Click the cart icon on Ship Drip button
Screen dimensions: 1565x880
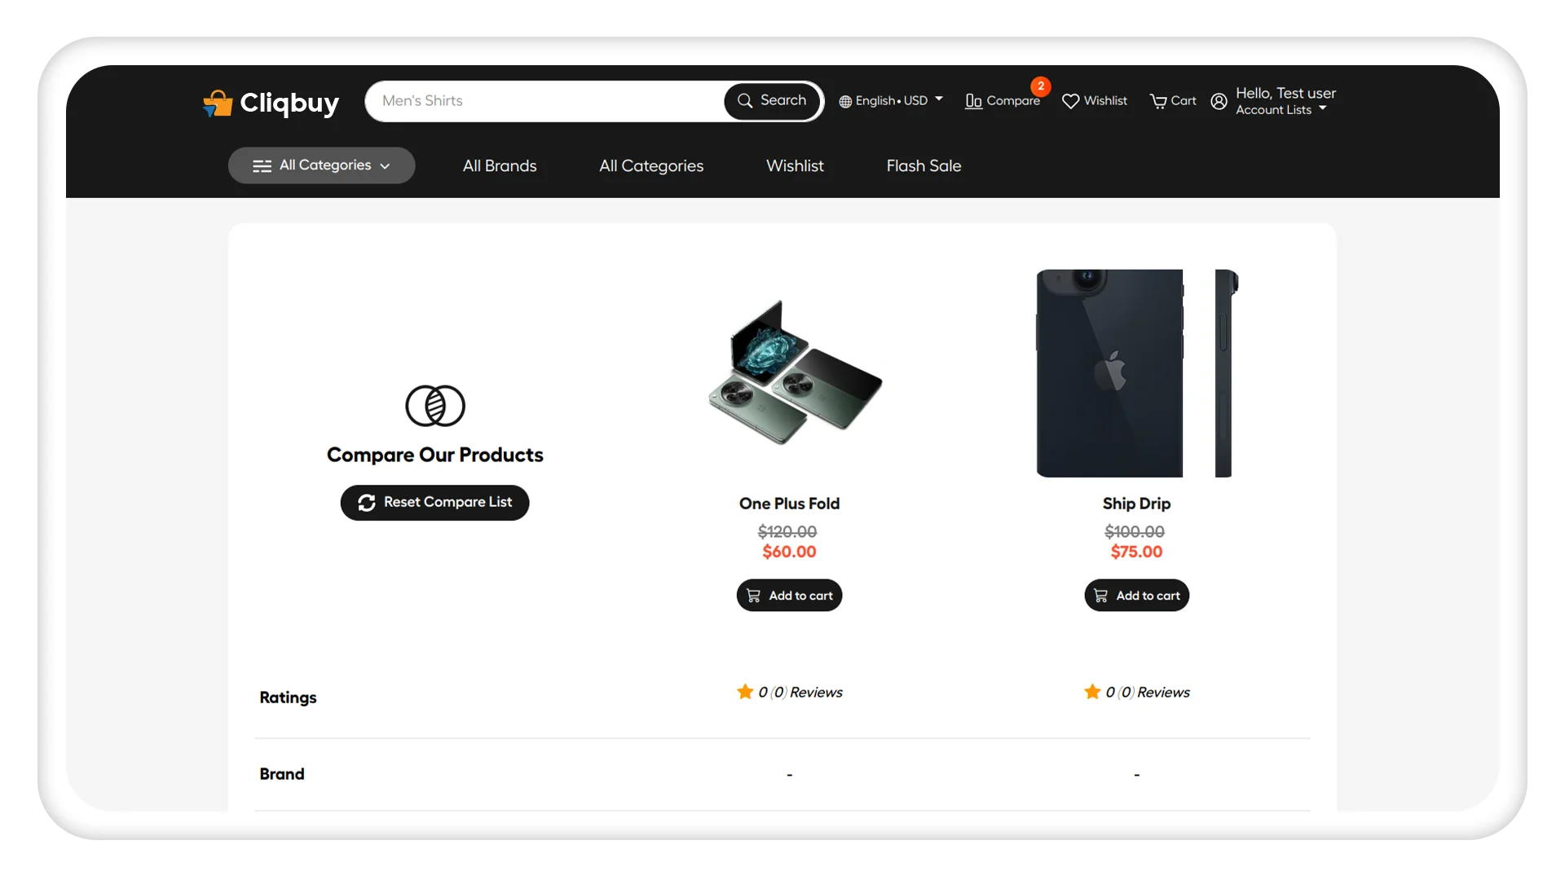(1102, 596)
